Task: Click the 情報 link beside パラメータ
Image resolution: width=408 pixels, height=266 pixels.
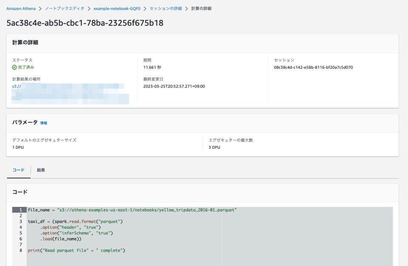Action: point(44,123)
